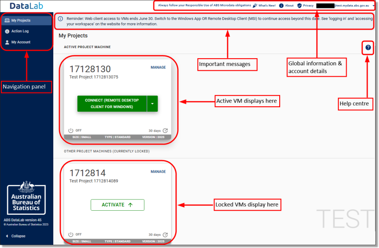The height and width of the screenshot is (248, 379).
Task: Connect via Remote Desktop Client for Windows
Action: [x=112, y=104]
